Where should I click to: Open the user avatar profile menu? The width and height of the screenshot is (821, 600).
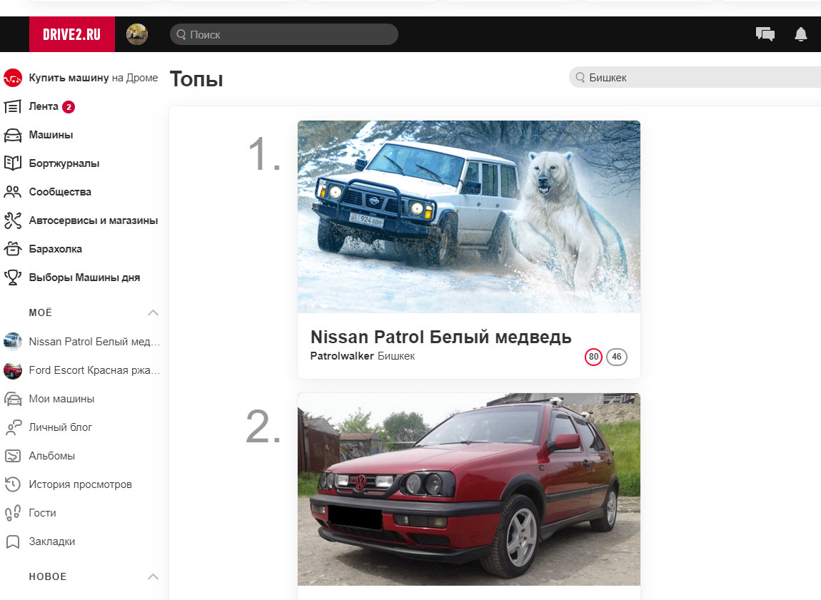coord(137,34)
